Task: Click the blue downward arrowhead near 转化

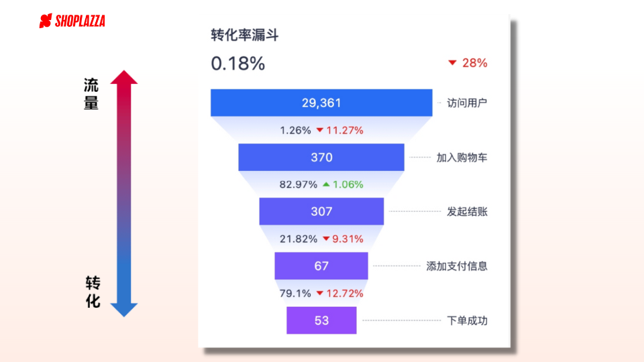Action: [x=123, y=310]
